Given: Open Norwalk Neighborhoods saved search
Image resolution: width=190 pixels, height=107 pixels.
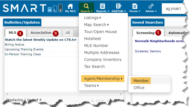Looking at the screenshot, I should pos(160,41).
